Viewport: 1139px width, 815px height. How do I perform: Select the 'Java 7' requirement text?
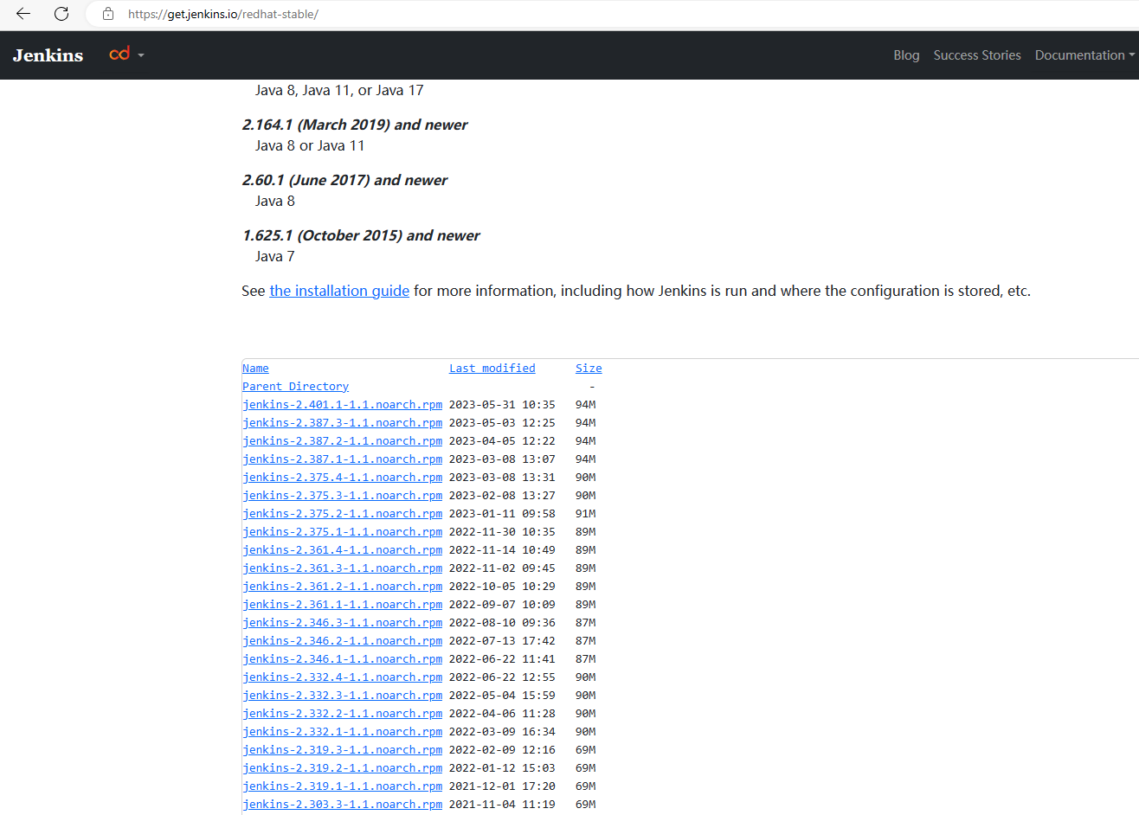(275, 256)
